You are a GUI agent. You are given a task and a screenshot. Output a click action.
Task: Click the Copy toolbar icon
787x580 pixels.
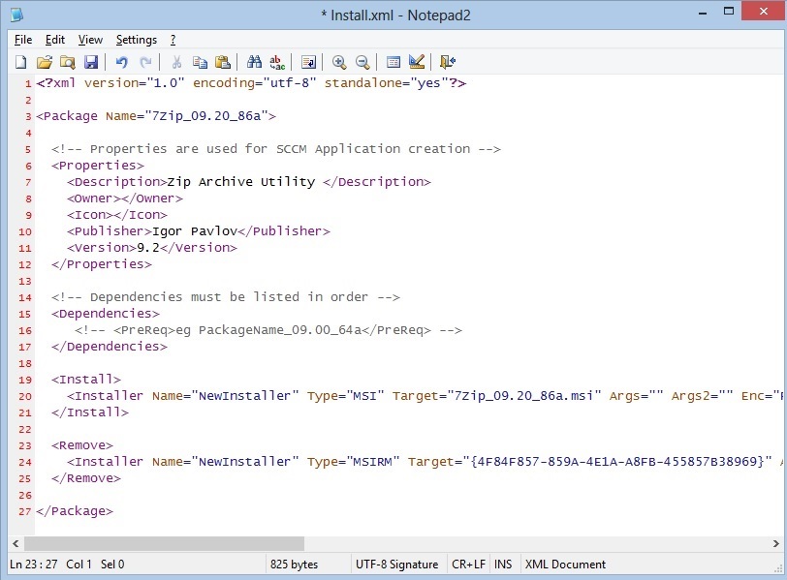pos(200,62)
